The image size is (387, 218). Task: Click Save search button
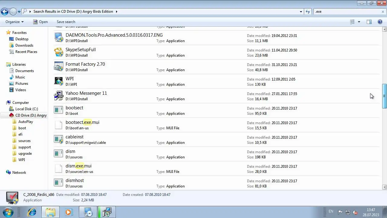click(66, 22)
